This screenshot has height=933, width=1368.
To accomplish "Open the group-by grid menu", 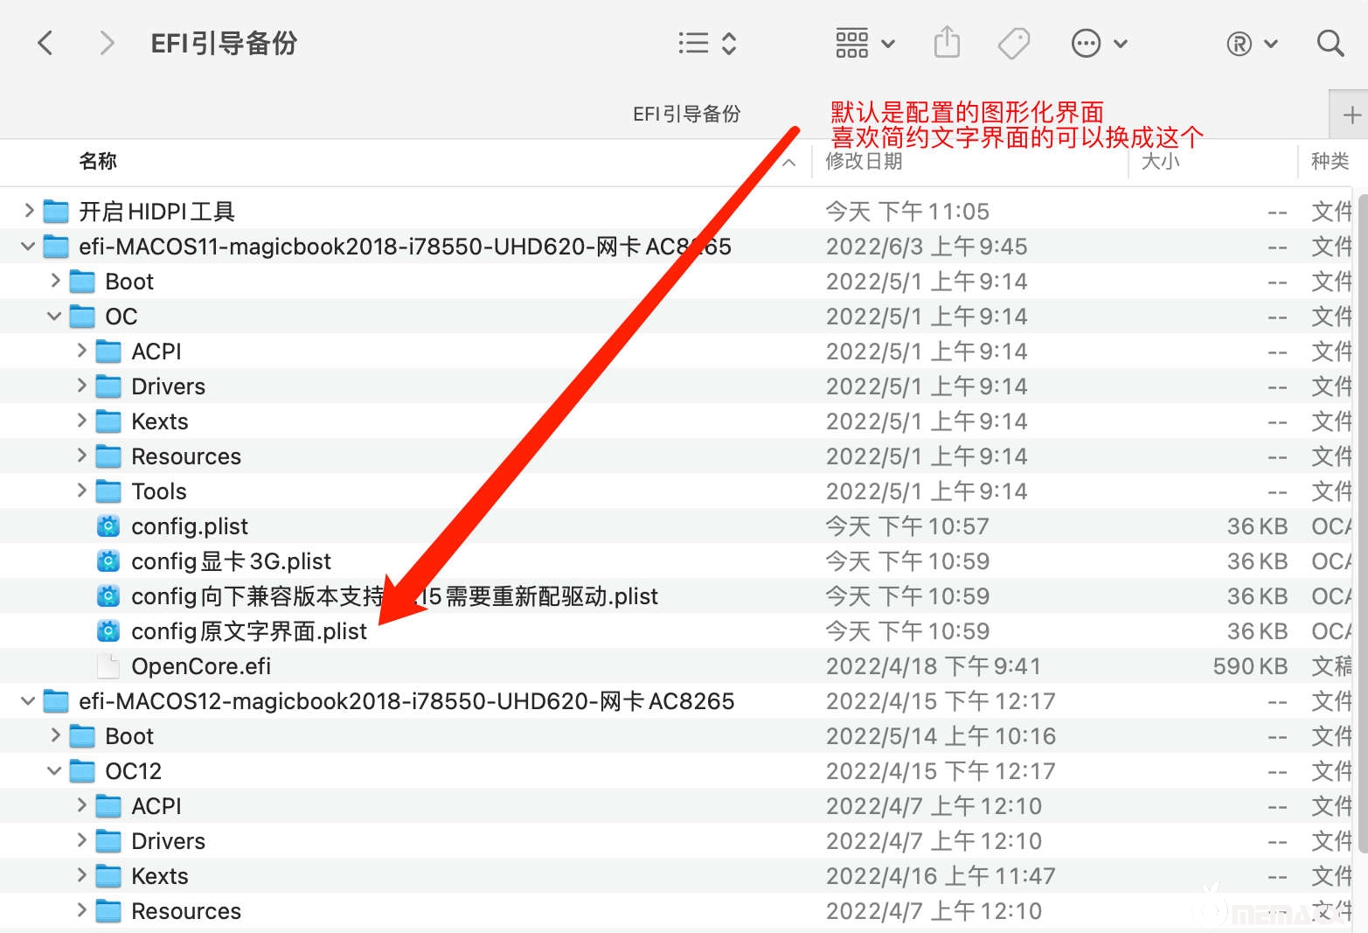I will pos(865,43).
